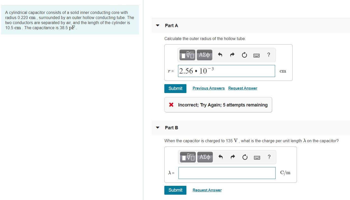Open help question mark in Part B
This screenshot has width=350, height=200.
(269, 157)
